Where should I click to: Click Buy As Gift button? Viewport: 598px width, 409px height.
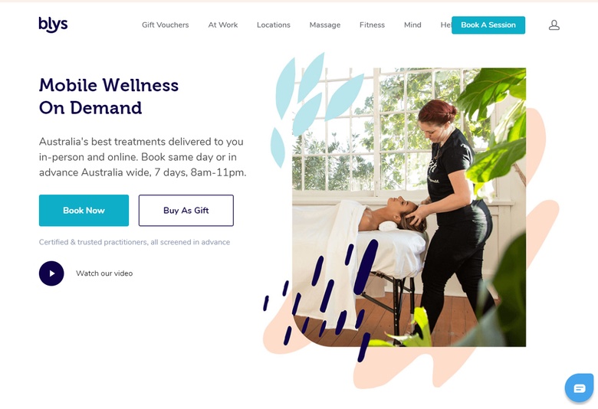(x=186, y=211)
